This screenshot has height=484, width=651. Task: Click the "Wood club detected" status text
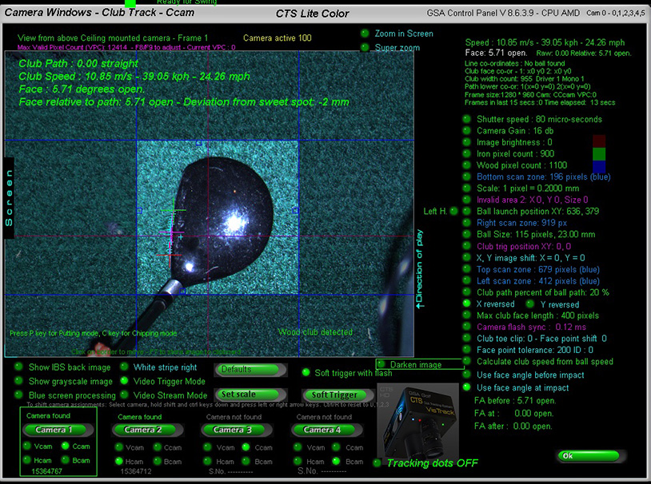pos(316,331)
